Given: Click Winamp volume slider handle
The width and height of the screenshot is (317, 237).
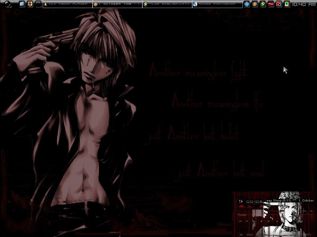Looking at the screenshot, I should [282, 211].
